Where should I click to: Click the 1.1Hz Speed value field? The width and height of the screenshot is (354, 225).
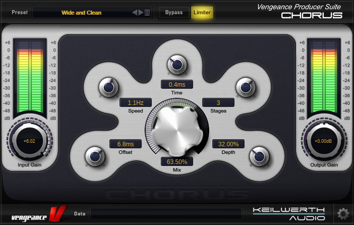point(136,102)
